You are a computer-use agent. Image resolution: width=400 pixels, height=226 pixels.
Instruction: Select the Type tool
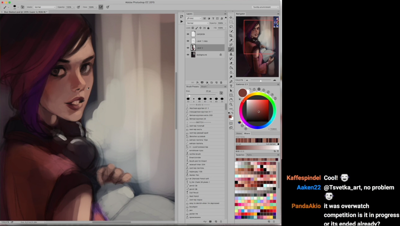click(231, 86)
